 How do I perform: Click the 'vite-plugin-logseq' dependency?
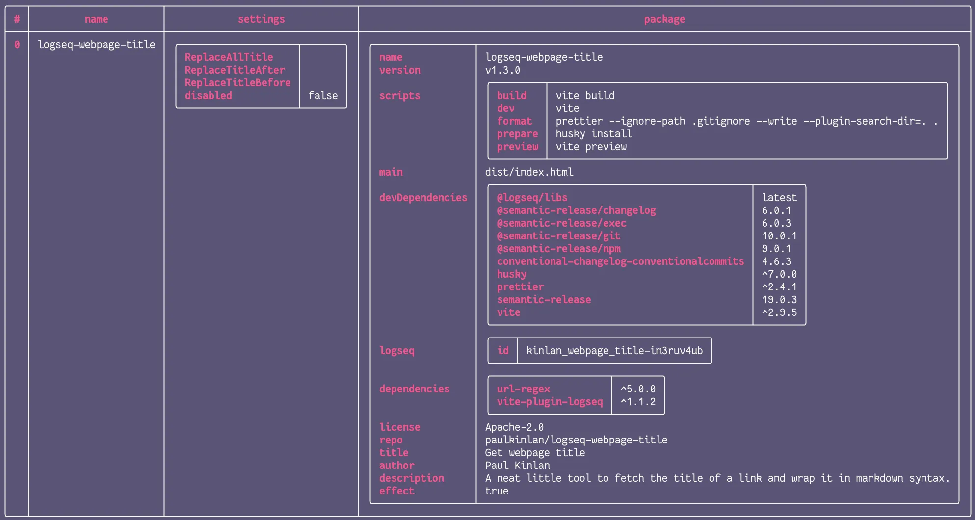click(550, 402)
